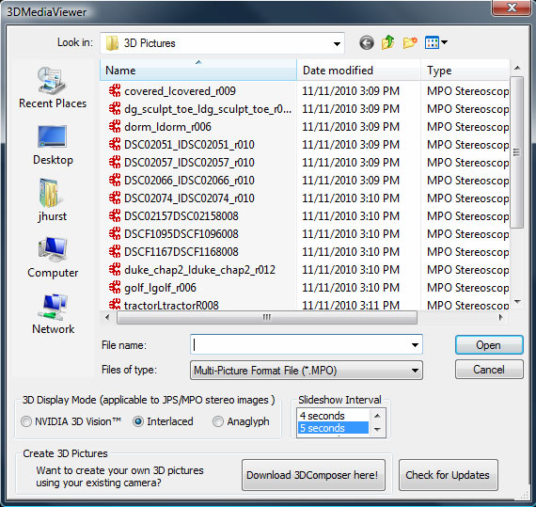Choose the Interlaced display mode
This screenshot has width=536, height=507.
coord(163,421)
